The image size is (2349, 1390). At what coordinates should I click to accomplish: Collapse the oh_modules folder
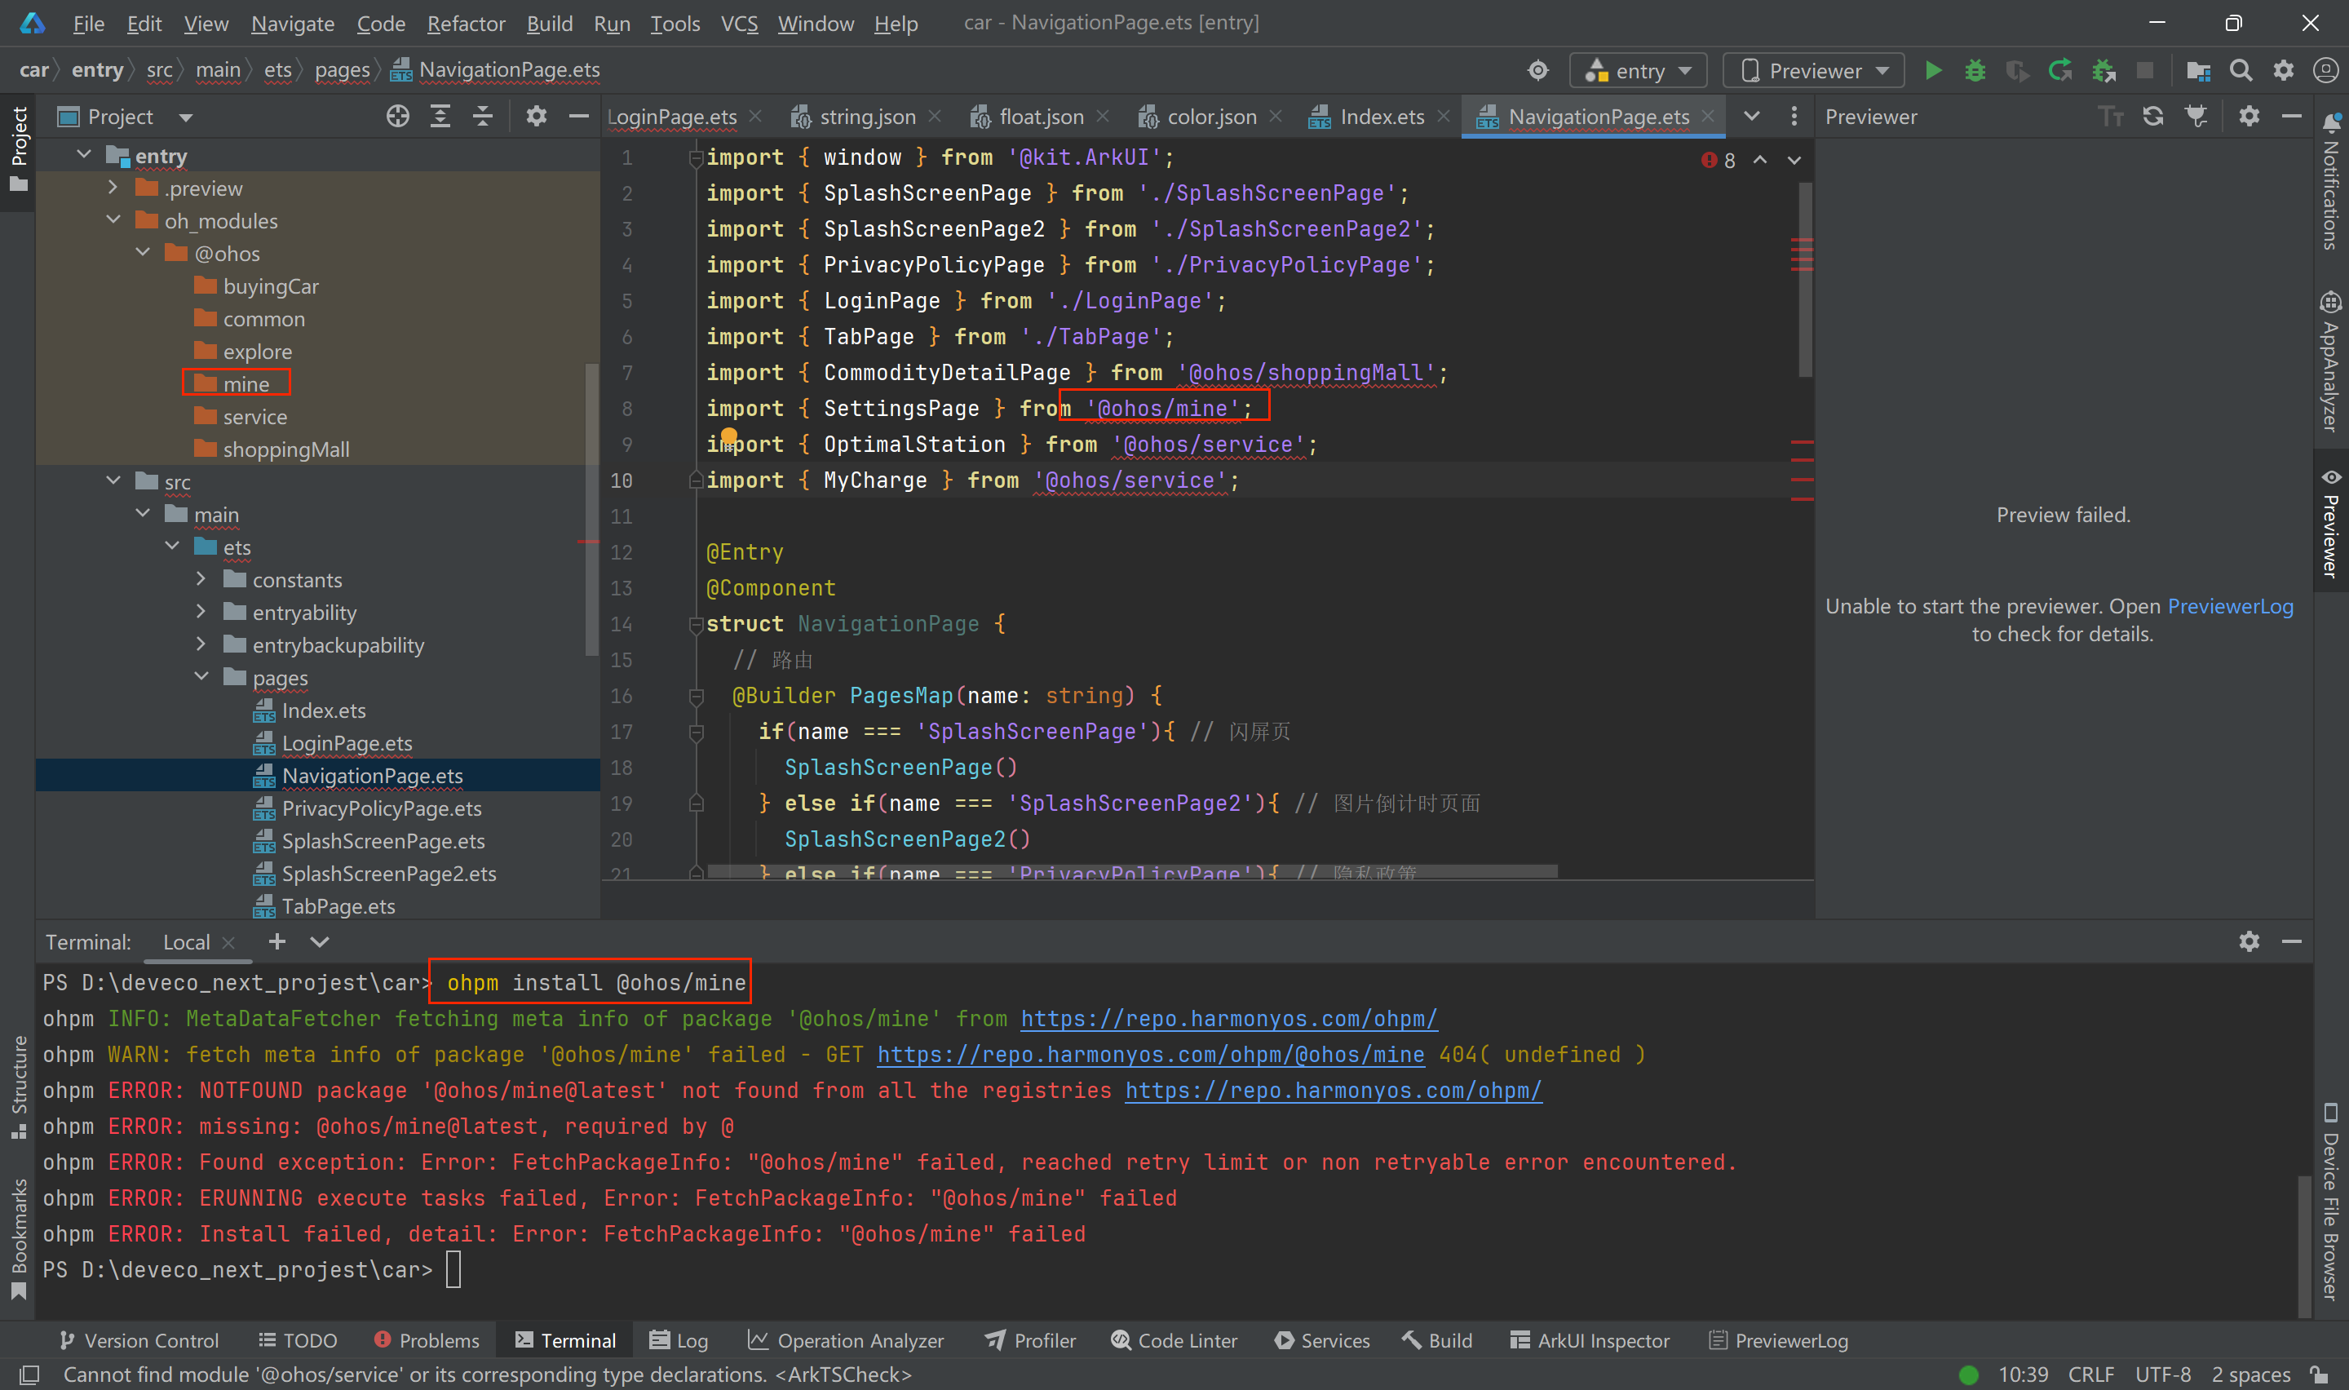pos(113,220)
